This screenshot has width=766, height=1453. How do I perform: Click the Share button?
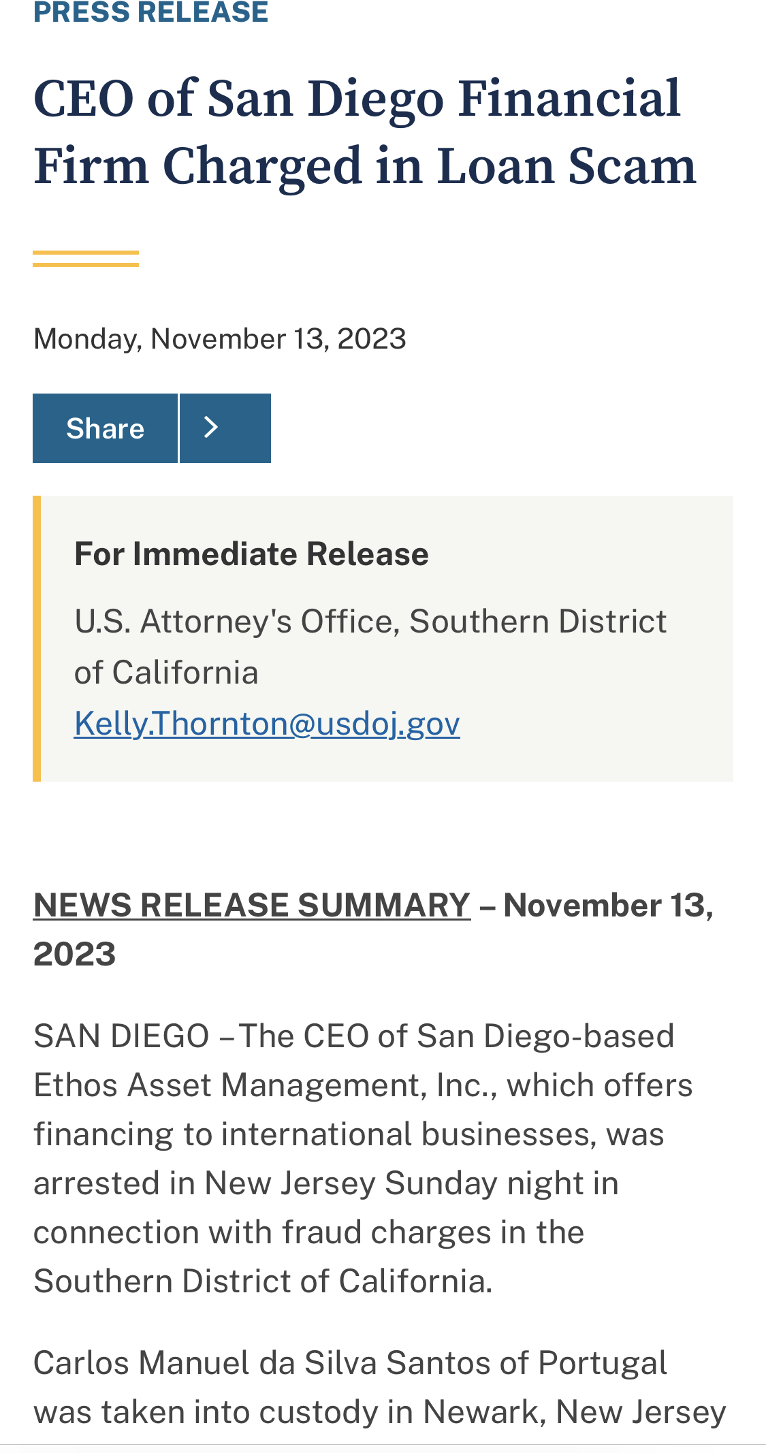(105, 428)
